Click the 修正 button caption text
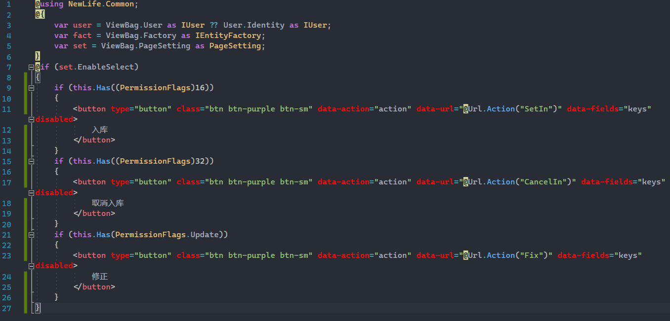Screen dimensions: 670x321 (x=100, y=277)
